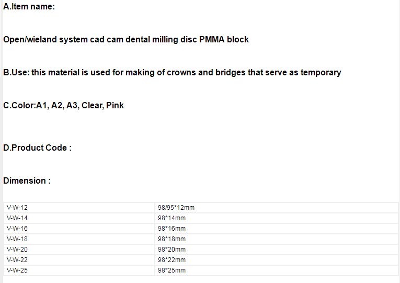
Task: Select table cell V-W-20
Action: point(79,250)
